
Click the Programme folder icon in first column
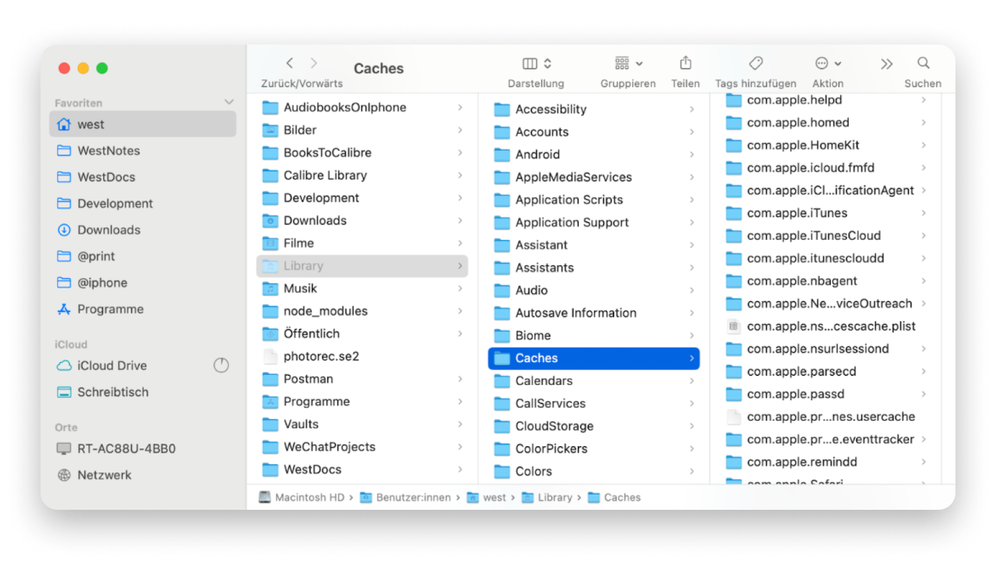pyautogui.click(x=271, y=402)
